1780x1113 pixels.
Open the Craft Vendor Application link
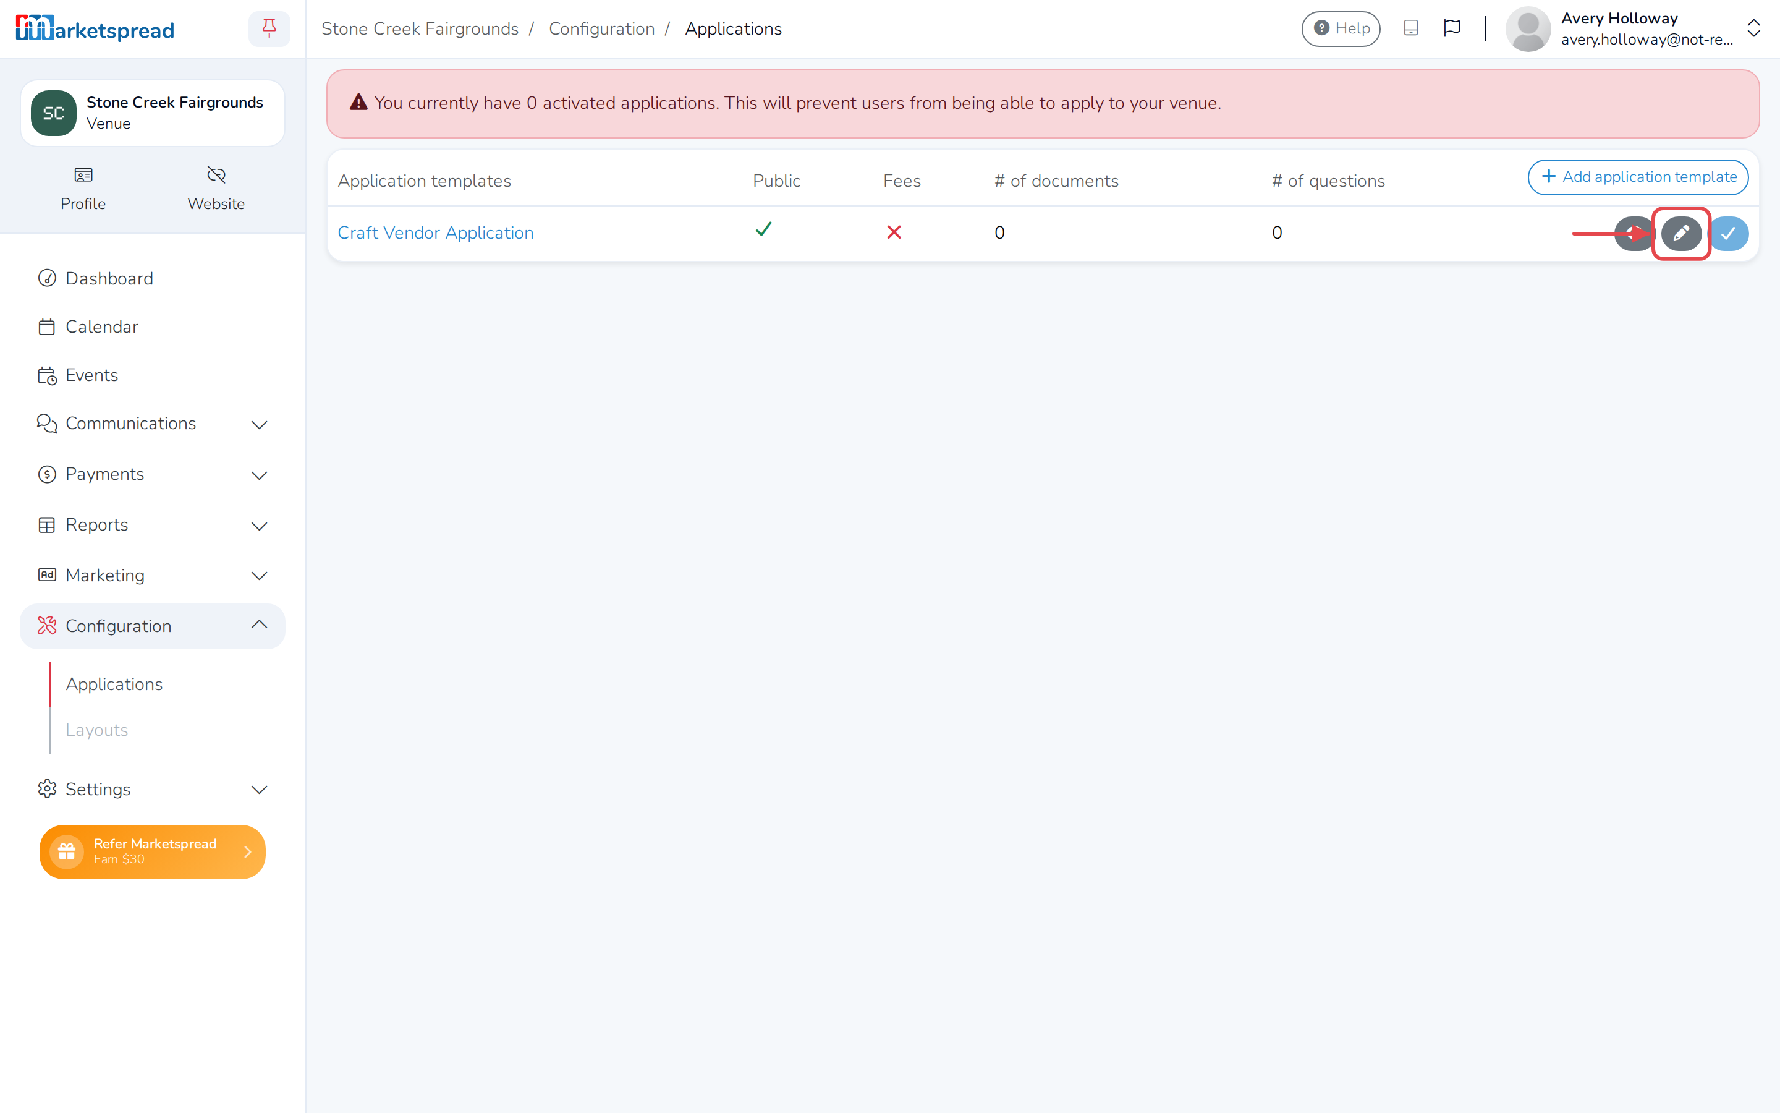pyautogui.click(x=436, y=232)
